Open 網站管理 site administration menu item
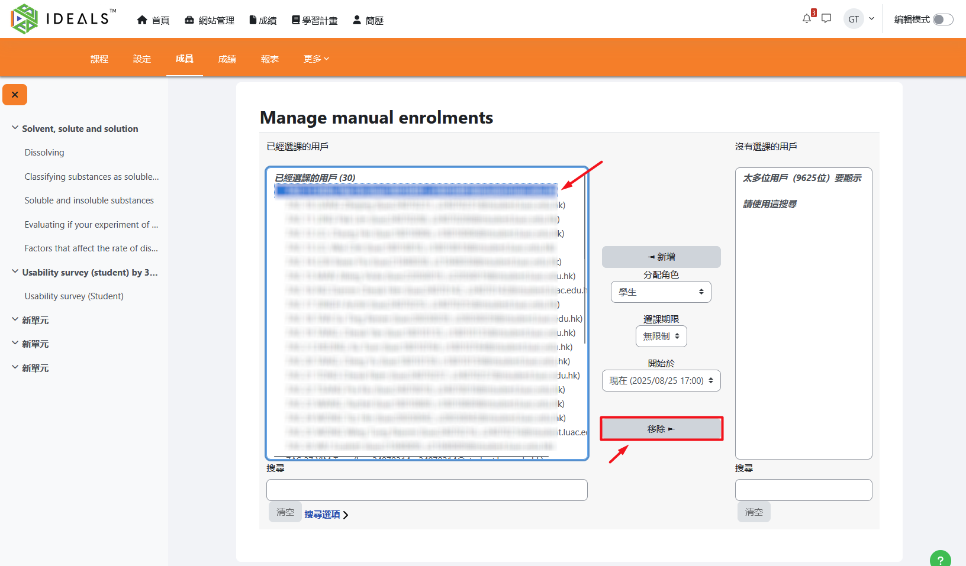The image size is (966, 566). click(x=210, y=20)
